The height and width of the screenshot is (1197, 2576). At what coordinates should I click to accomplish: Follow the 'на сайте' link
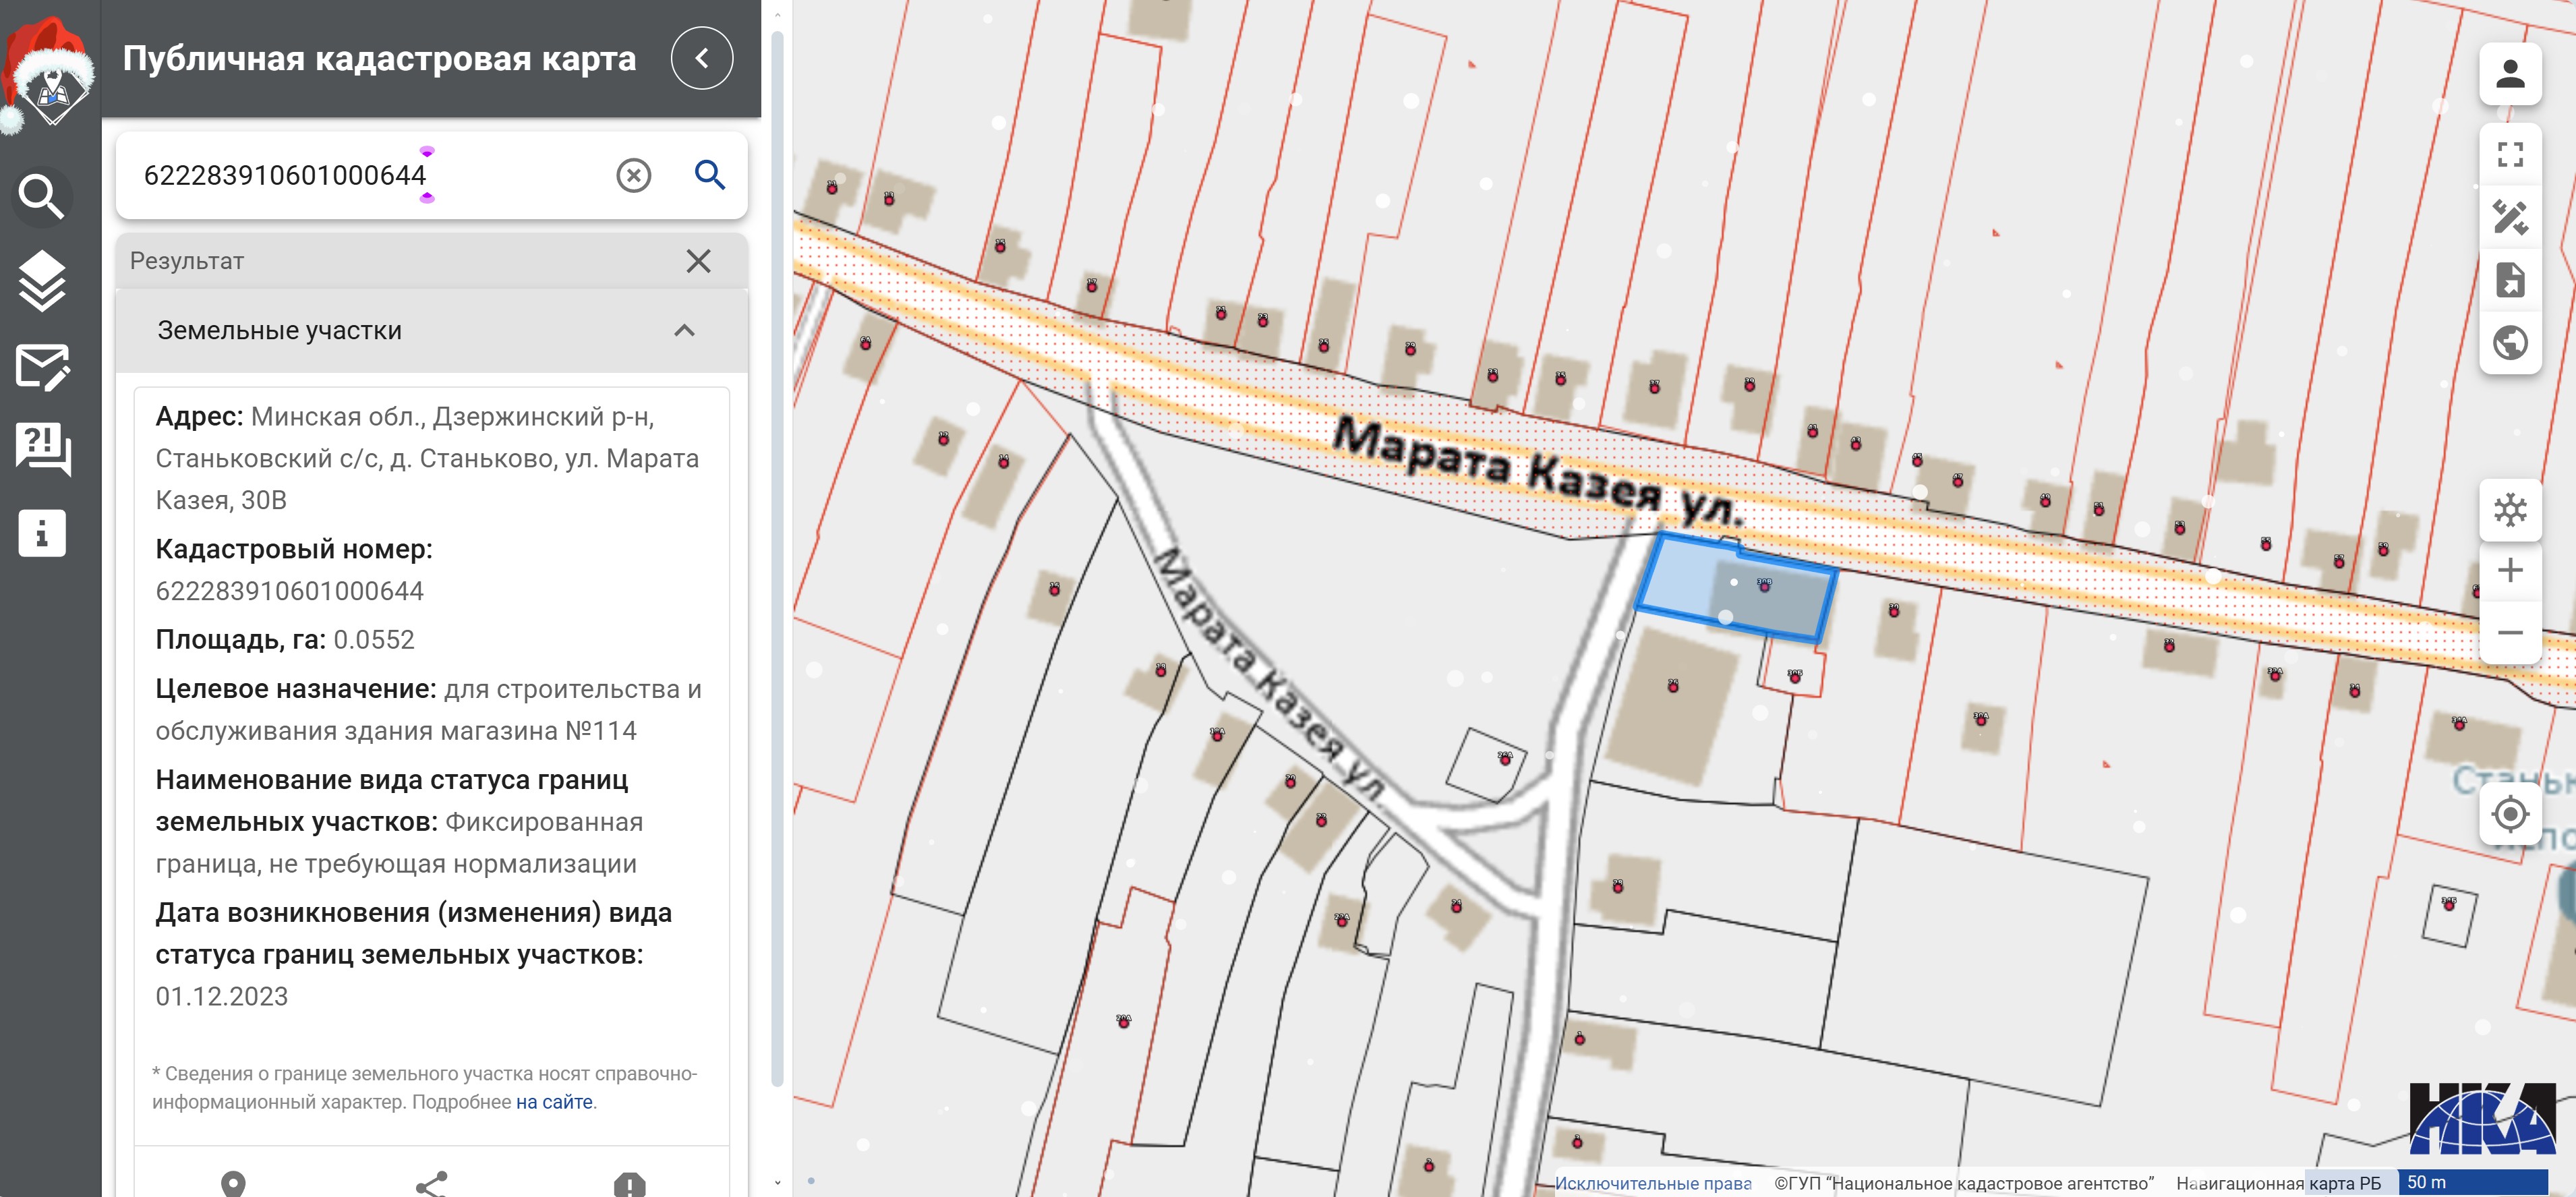[x=553, y=1102]
